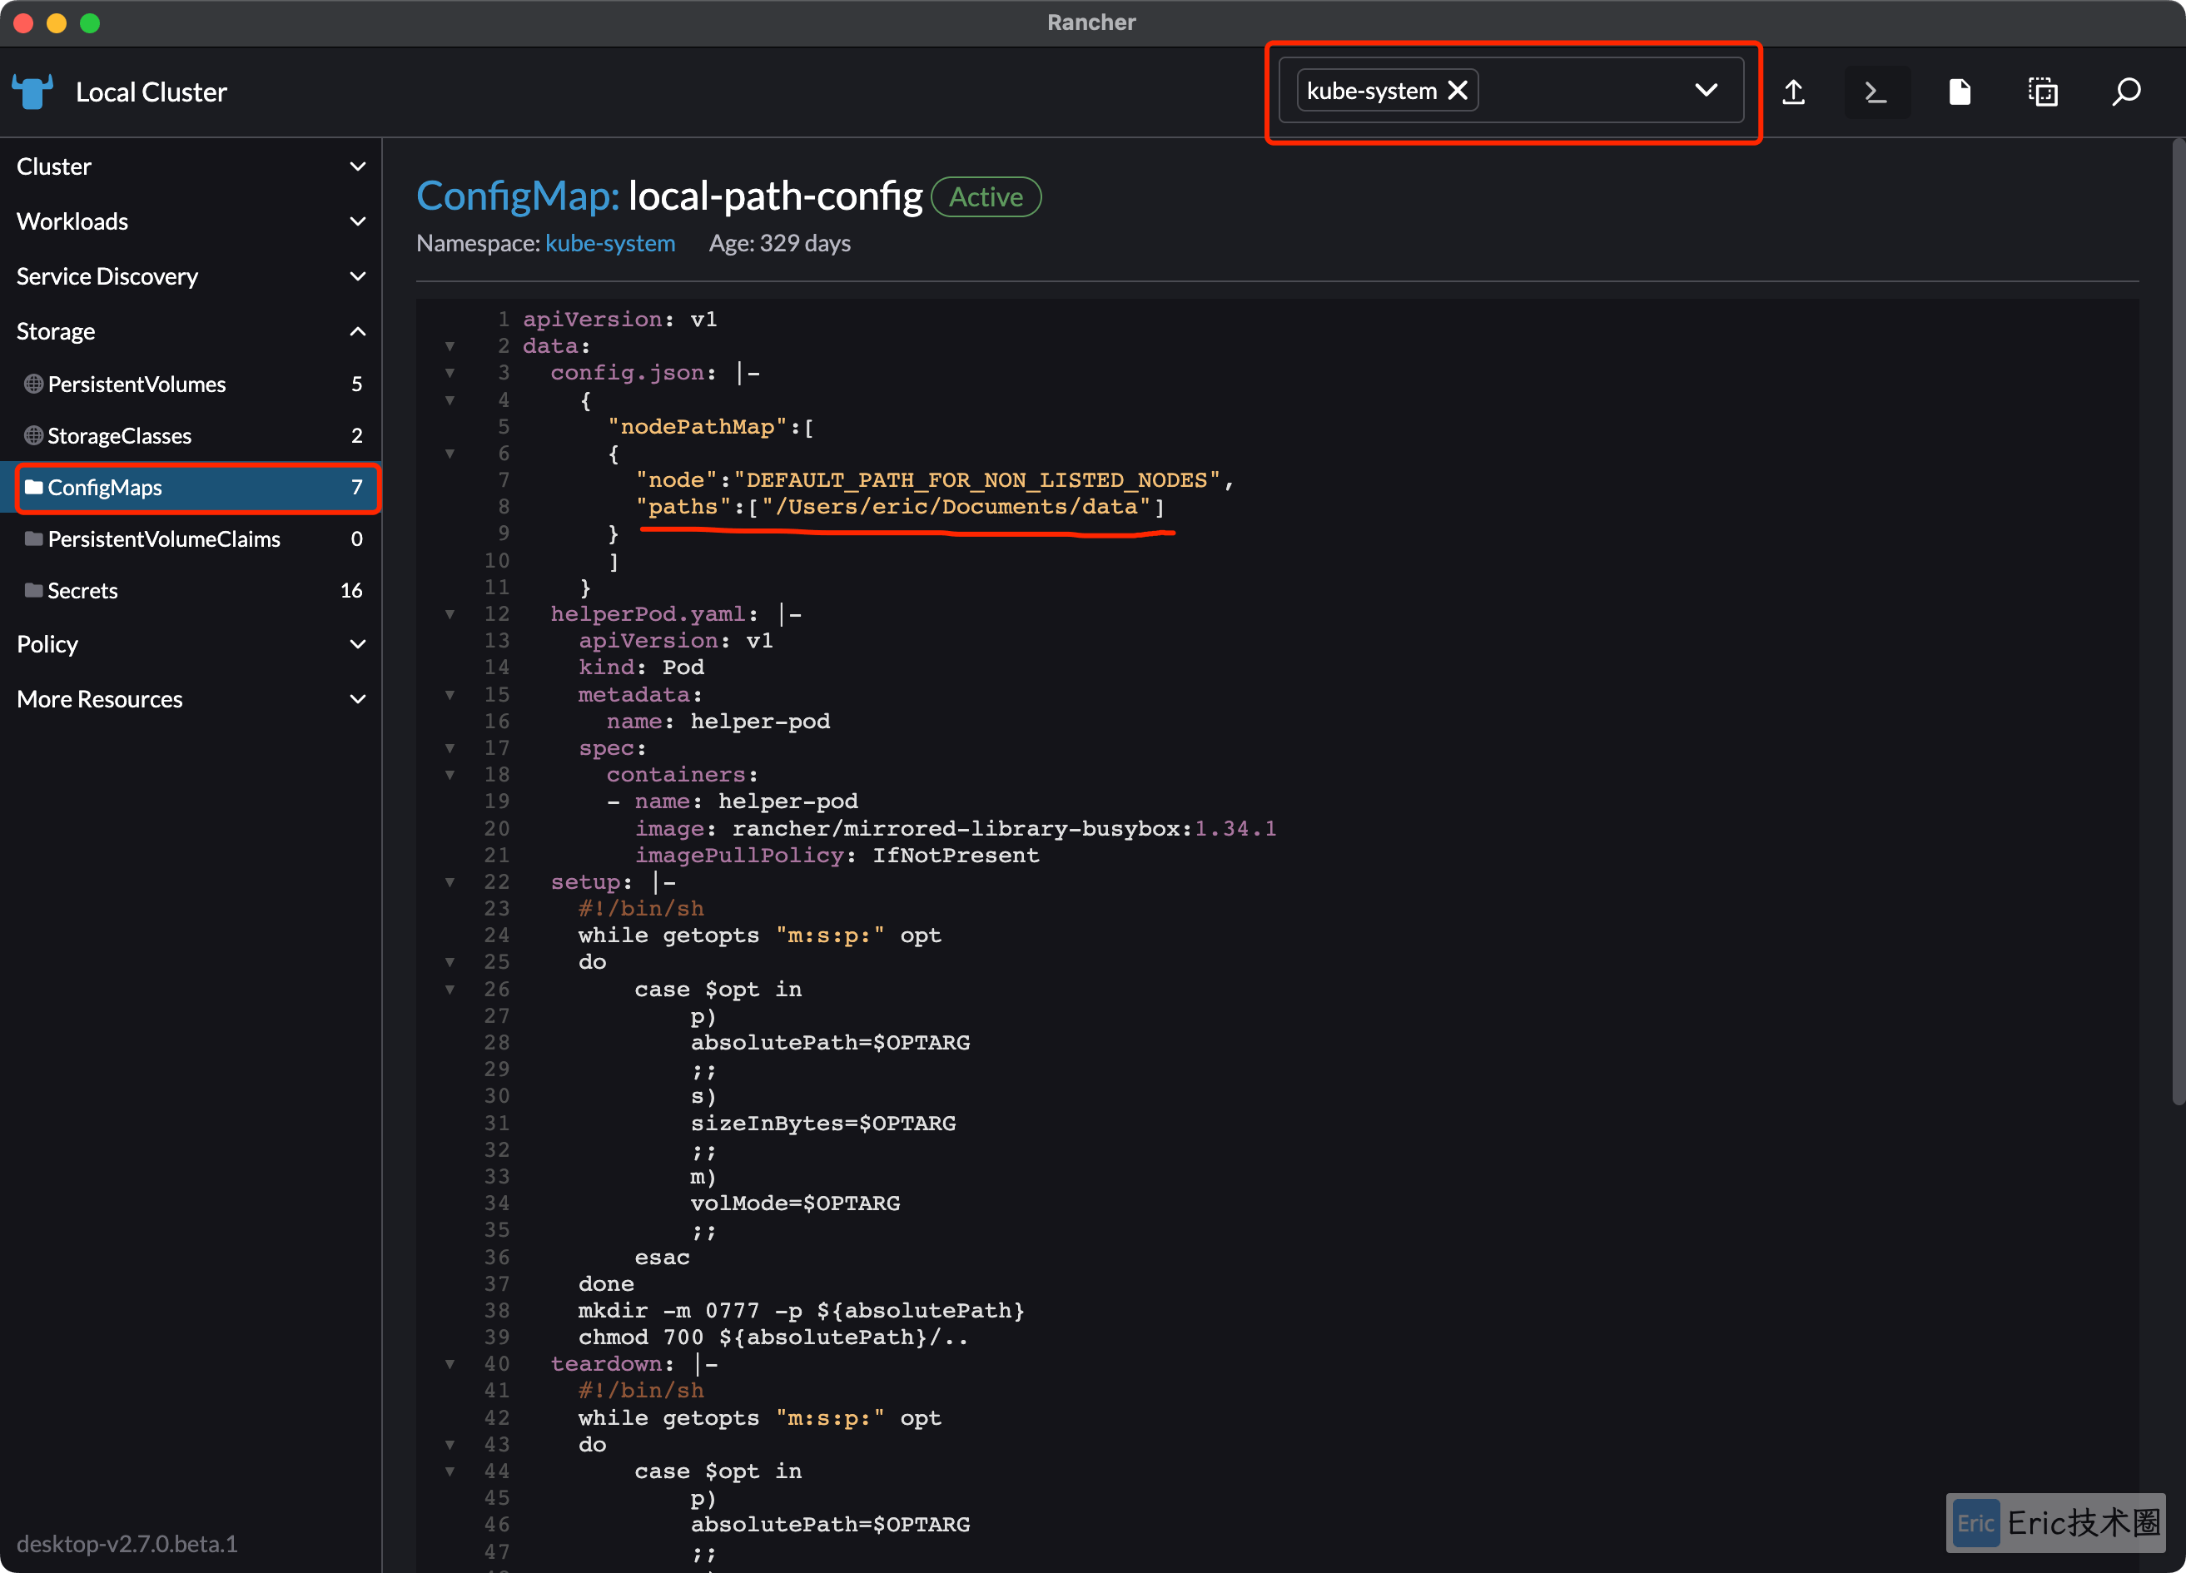
Task: Expand the More Resources section
Action: 191,699
